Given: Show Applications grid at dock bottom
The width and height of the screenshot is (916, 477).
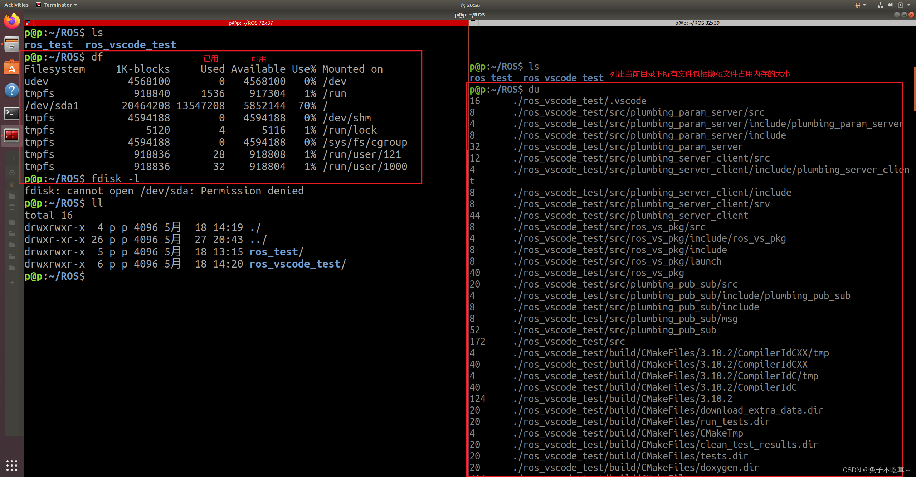Looking at the screenshot, I should 12,465.
